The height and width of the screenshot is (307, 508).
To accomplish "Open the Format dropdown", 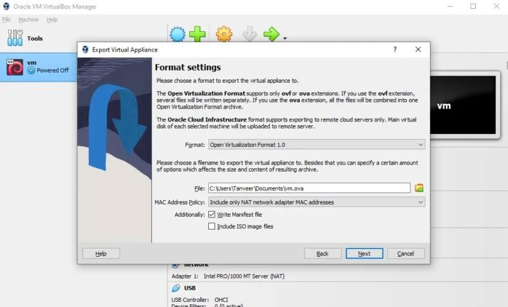I will [316, 144].
